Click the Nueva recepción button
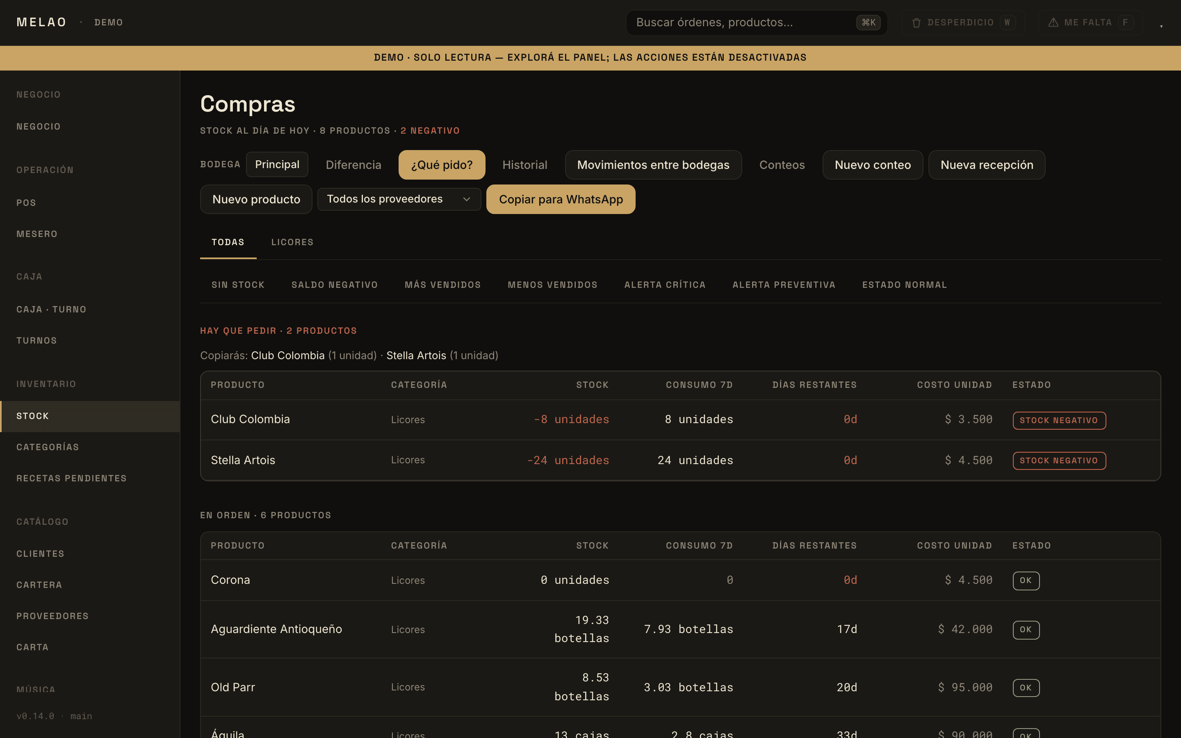 click(x=987, y=165)
